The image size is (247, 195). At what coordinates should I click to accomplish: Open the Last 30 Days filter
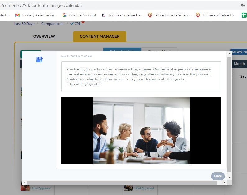[x=24, y=24]
